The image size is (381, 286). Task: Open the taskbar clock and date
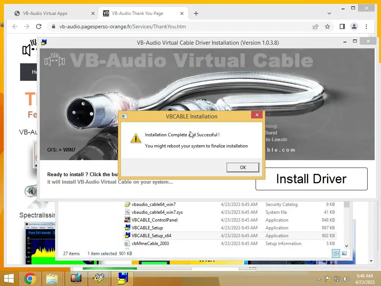click(365, 279)
